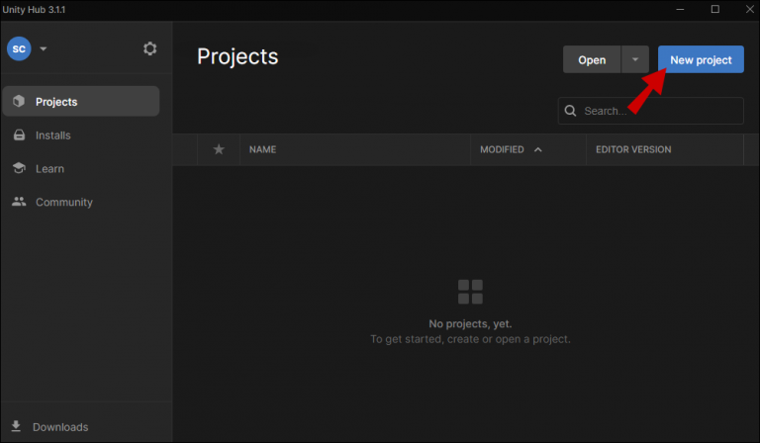This screenshot has height=443, width=760.
Task: Open the SC account avatar
Action: [19, 48]
